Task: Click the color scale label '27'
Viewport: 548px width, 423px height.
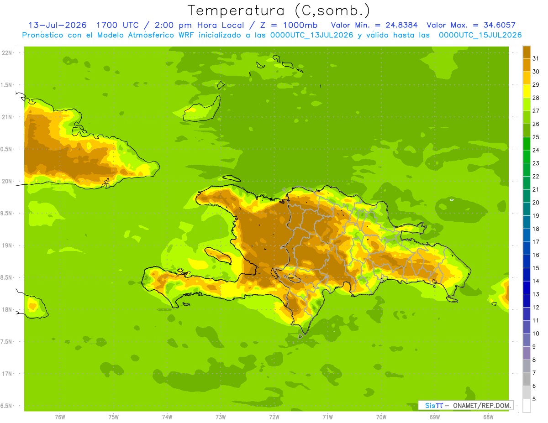Action: [x=536, y=110]
